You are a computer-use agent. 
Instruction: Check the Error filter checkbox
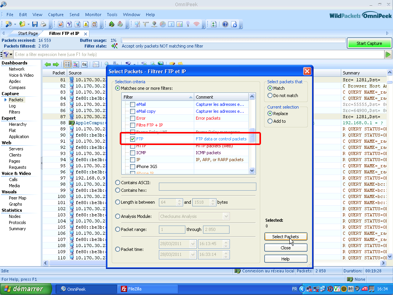click(132, 118)
